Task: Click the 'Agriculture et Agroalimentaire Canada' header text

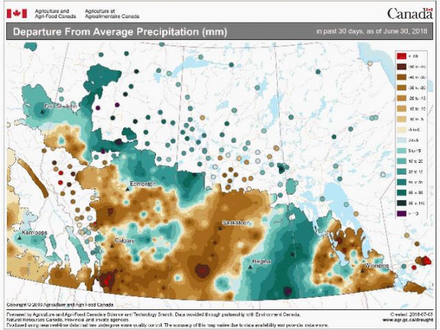Action: pos(112,14)
